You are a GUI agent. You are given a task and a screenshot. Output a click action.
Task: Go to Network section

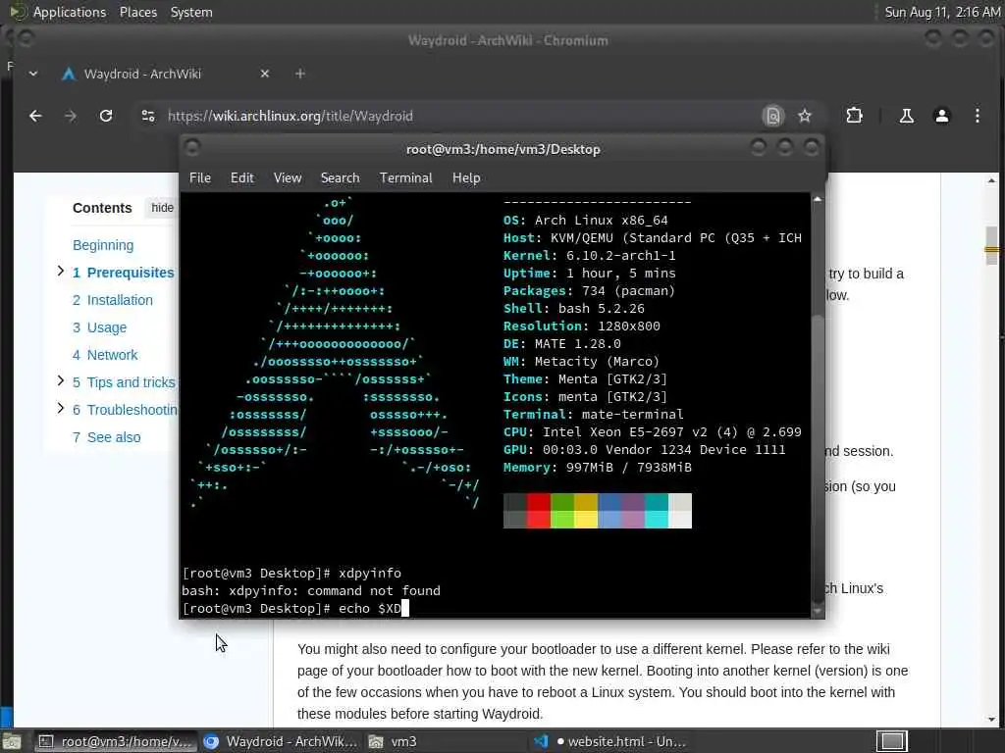tap(105, 355)
